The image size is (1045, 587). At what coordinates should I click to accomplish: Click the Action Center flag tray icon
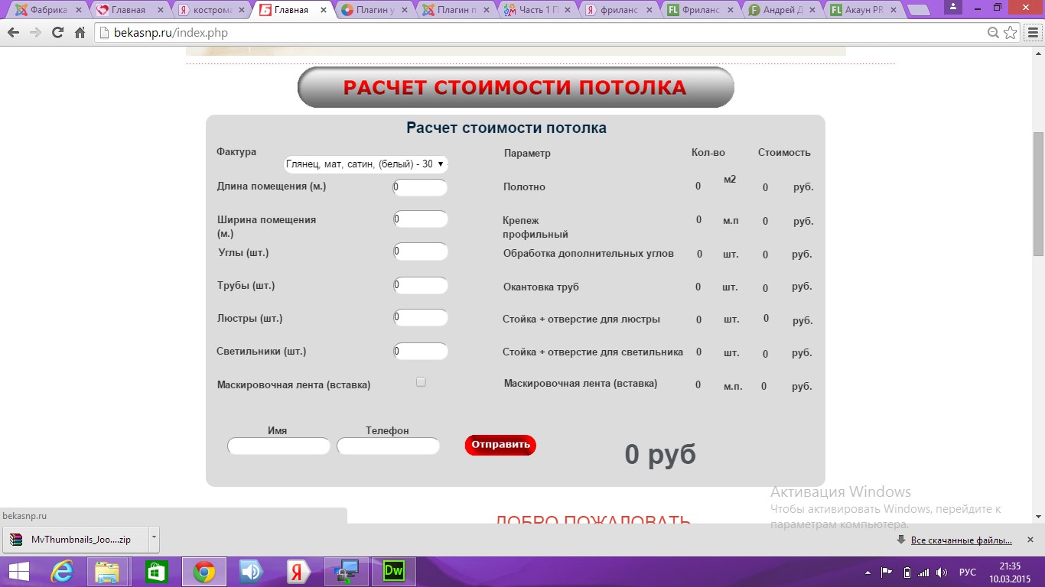[x=887, y=572]
